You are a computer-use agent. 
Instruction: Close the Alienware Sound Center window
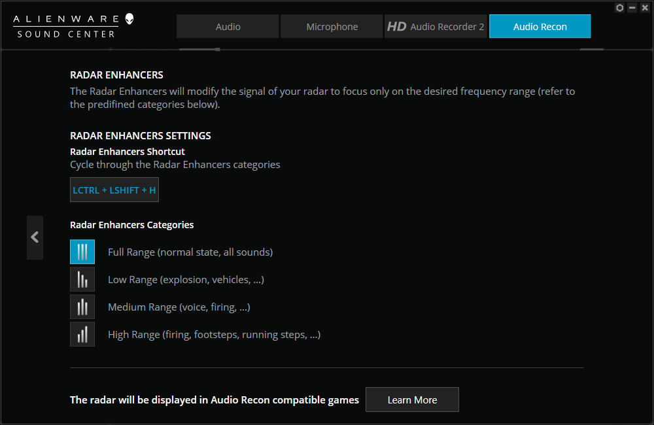[x=644, y=8]
